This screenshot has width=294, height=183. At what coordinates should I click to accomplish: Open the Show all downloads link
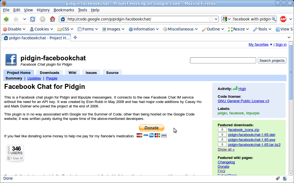tap(226, 150)
